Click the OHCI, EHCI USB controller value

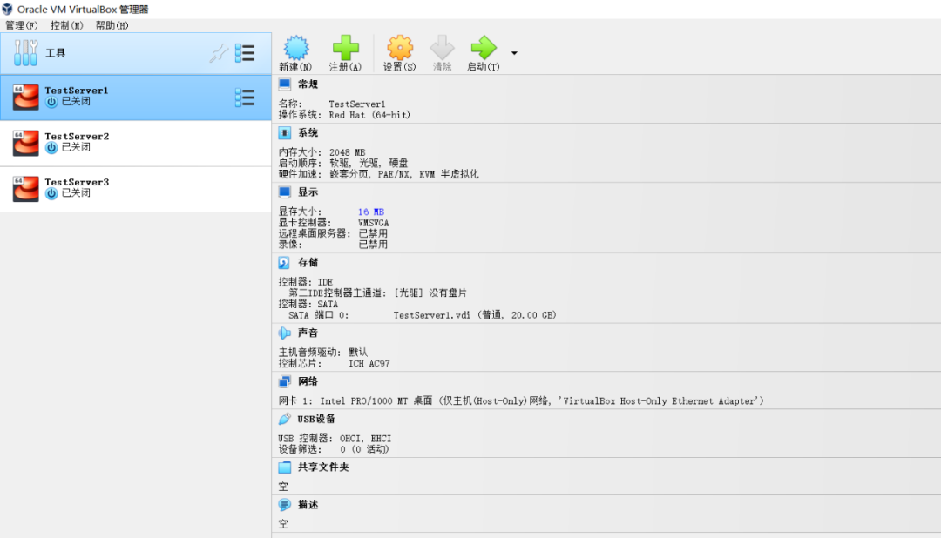point(365,439)
